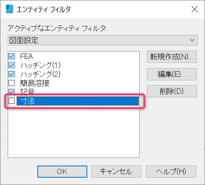Uncheck the ハッチング(2) checkbox
Image resolution: width=205 pixels, height=185 pixels.
(x=12, y=74)
